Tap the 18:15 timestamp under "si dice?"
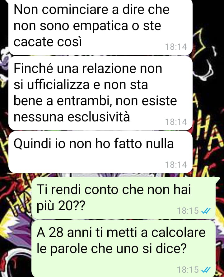The width and height of the screenshot is (224, 277). point(188,270)
